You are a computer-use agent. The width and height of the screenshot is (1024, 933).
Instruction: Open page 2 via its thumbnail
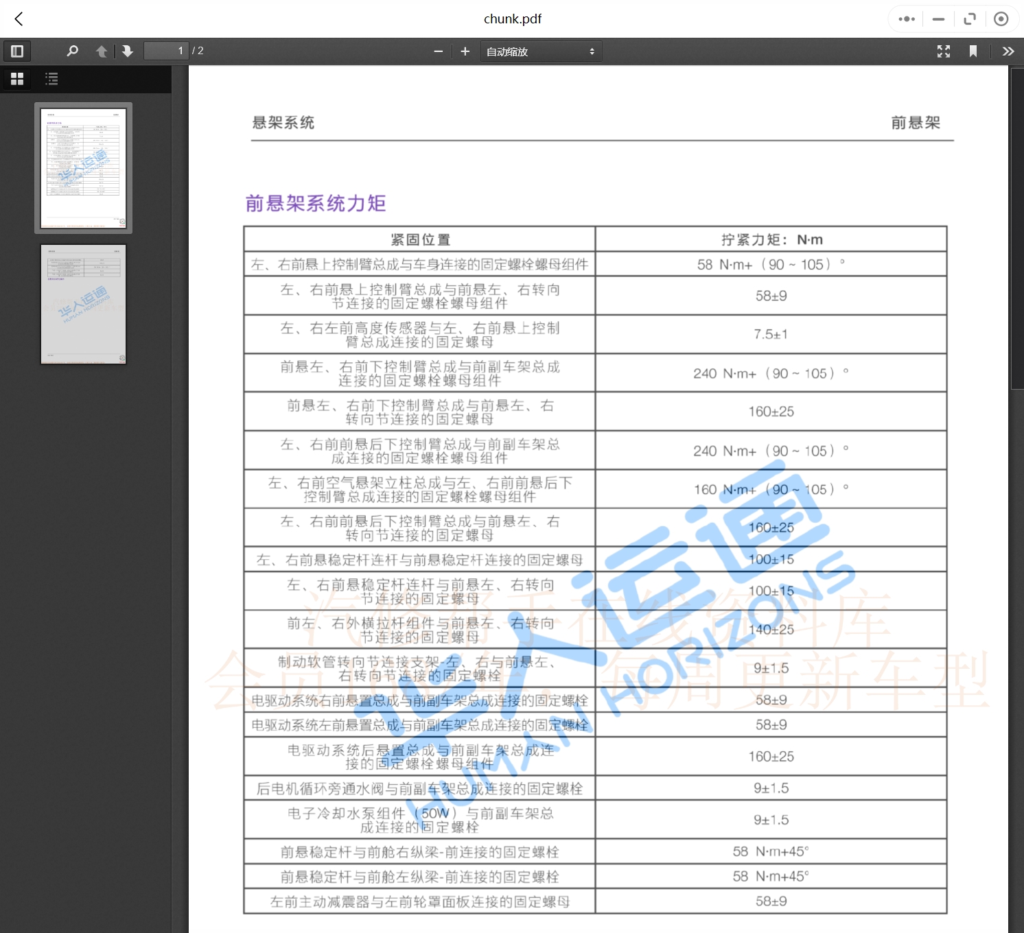83,304
